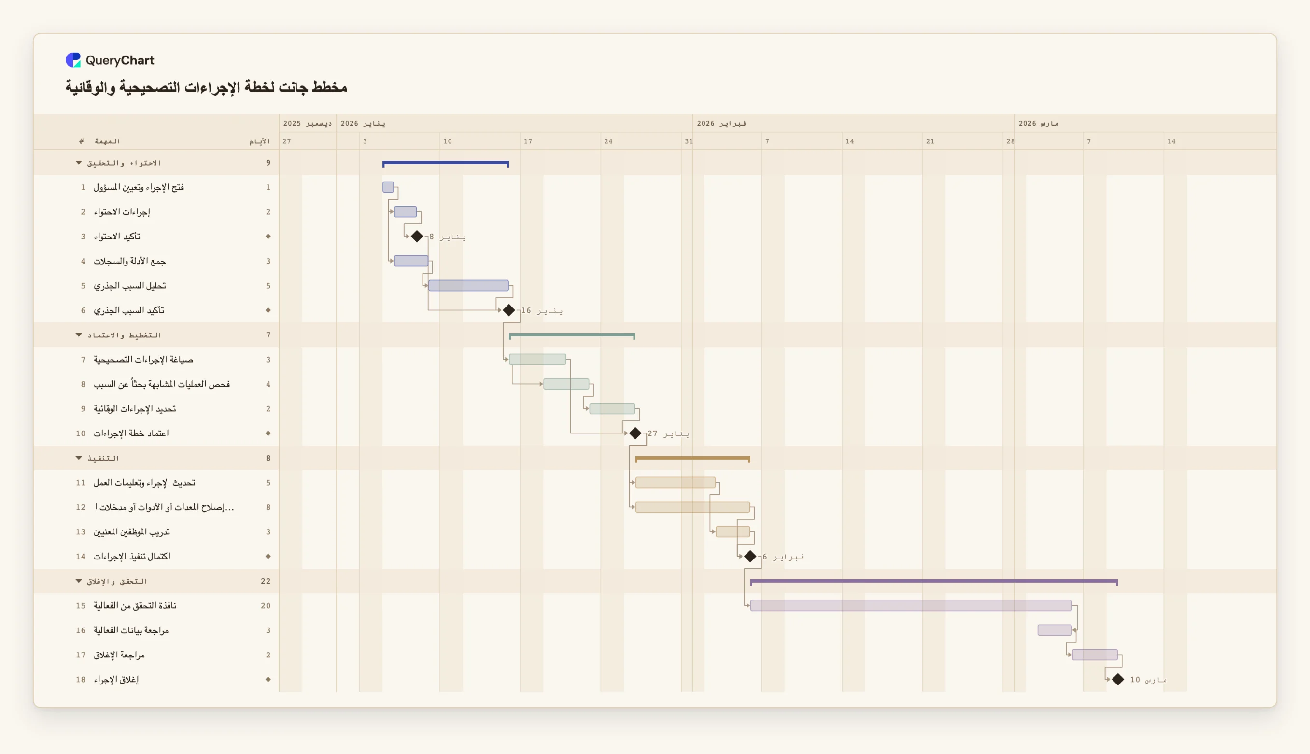The image size is (1310, 754).
Task: Click milestone icon in إغلاق الإجراء row
Action: (268, 680)
